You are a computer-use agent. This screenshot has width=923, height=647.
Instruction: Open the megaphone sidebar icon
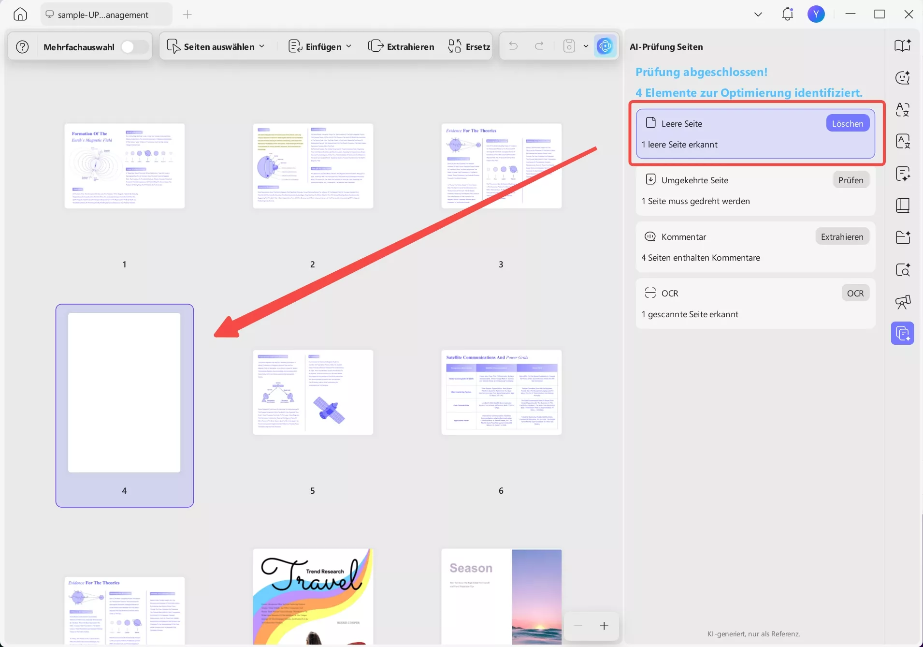pos(903,302)
